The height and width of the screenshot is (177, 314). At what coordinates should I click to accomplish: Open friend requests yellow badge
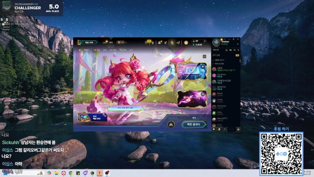click(237, 55)
